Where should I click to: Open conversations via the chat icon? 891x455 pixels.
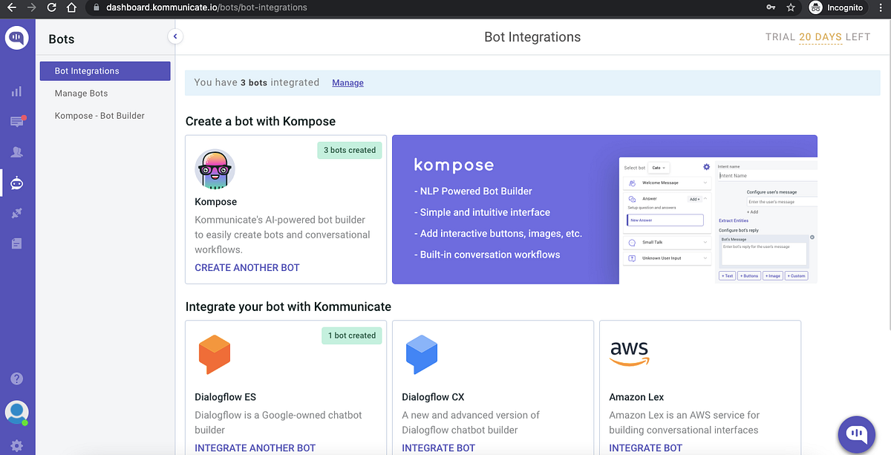[x=16, y=122]
